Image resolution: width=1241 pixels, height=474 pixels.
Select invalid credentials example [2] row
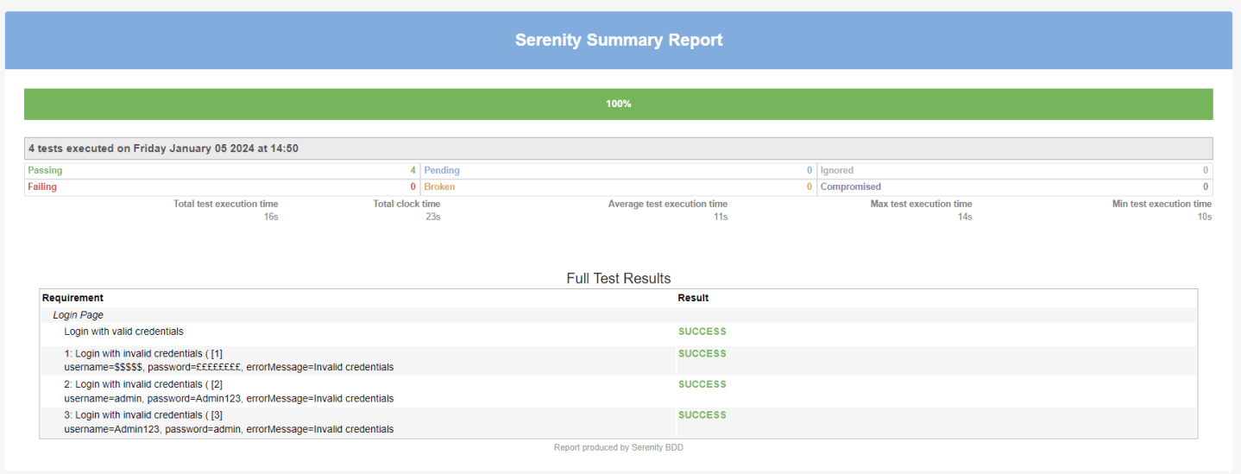pos(619,391)
